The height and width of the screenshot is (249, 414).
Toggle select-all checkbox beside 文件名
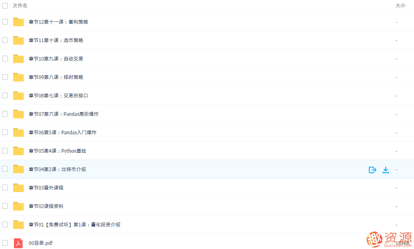coord(5,6)
